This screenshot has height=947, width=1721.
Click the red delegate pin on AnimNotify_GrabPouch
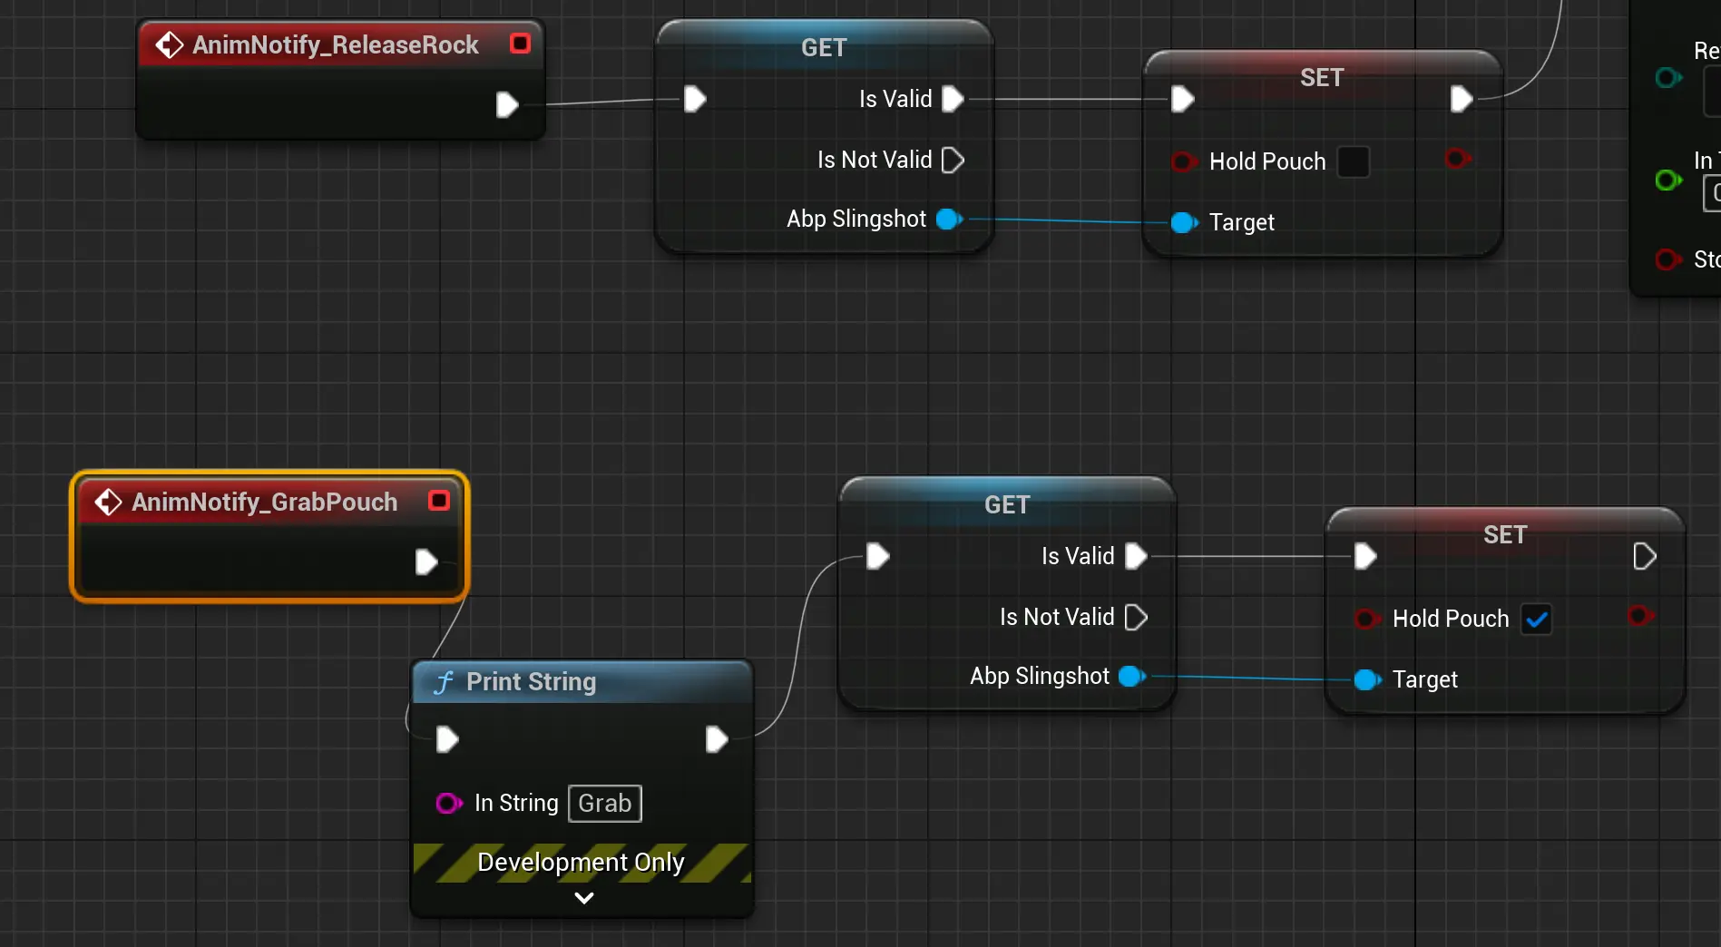(439, 501)
